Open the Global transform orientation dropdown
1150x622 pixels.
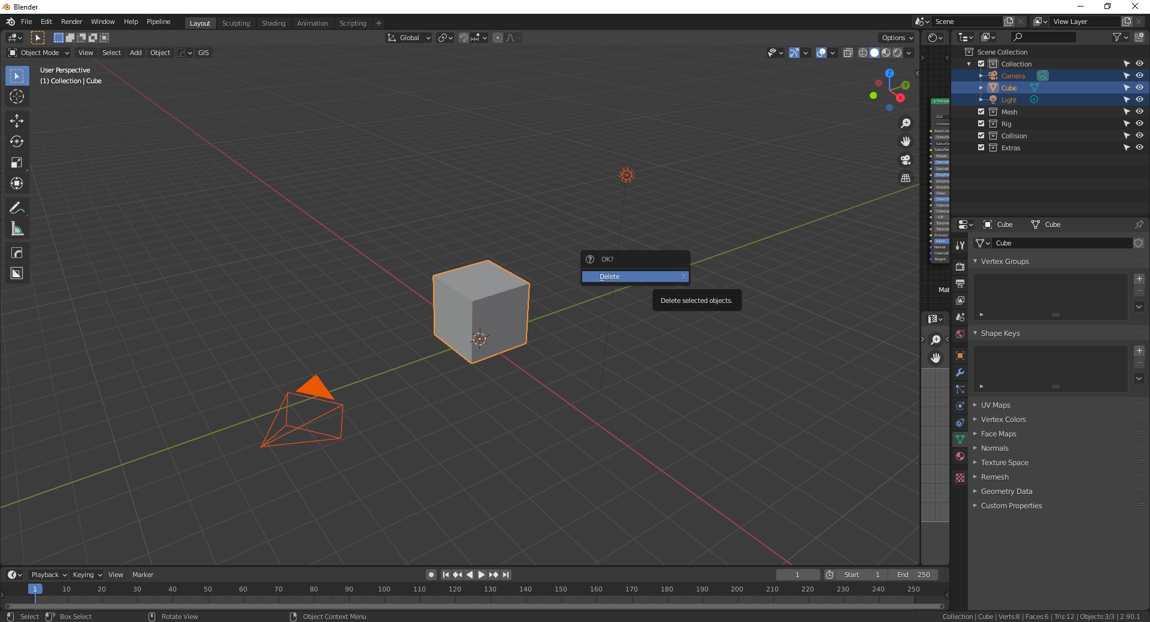tap(409, 38)
